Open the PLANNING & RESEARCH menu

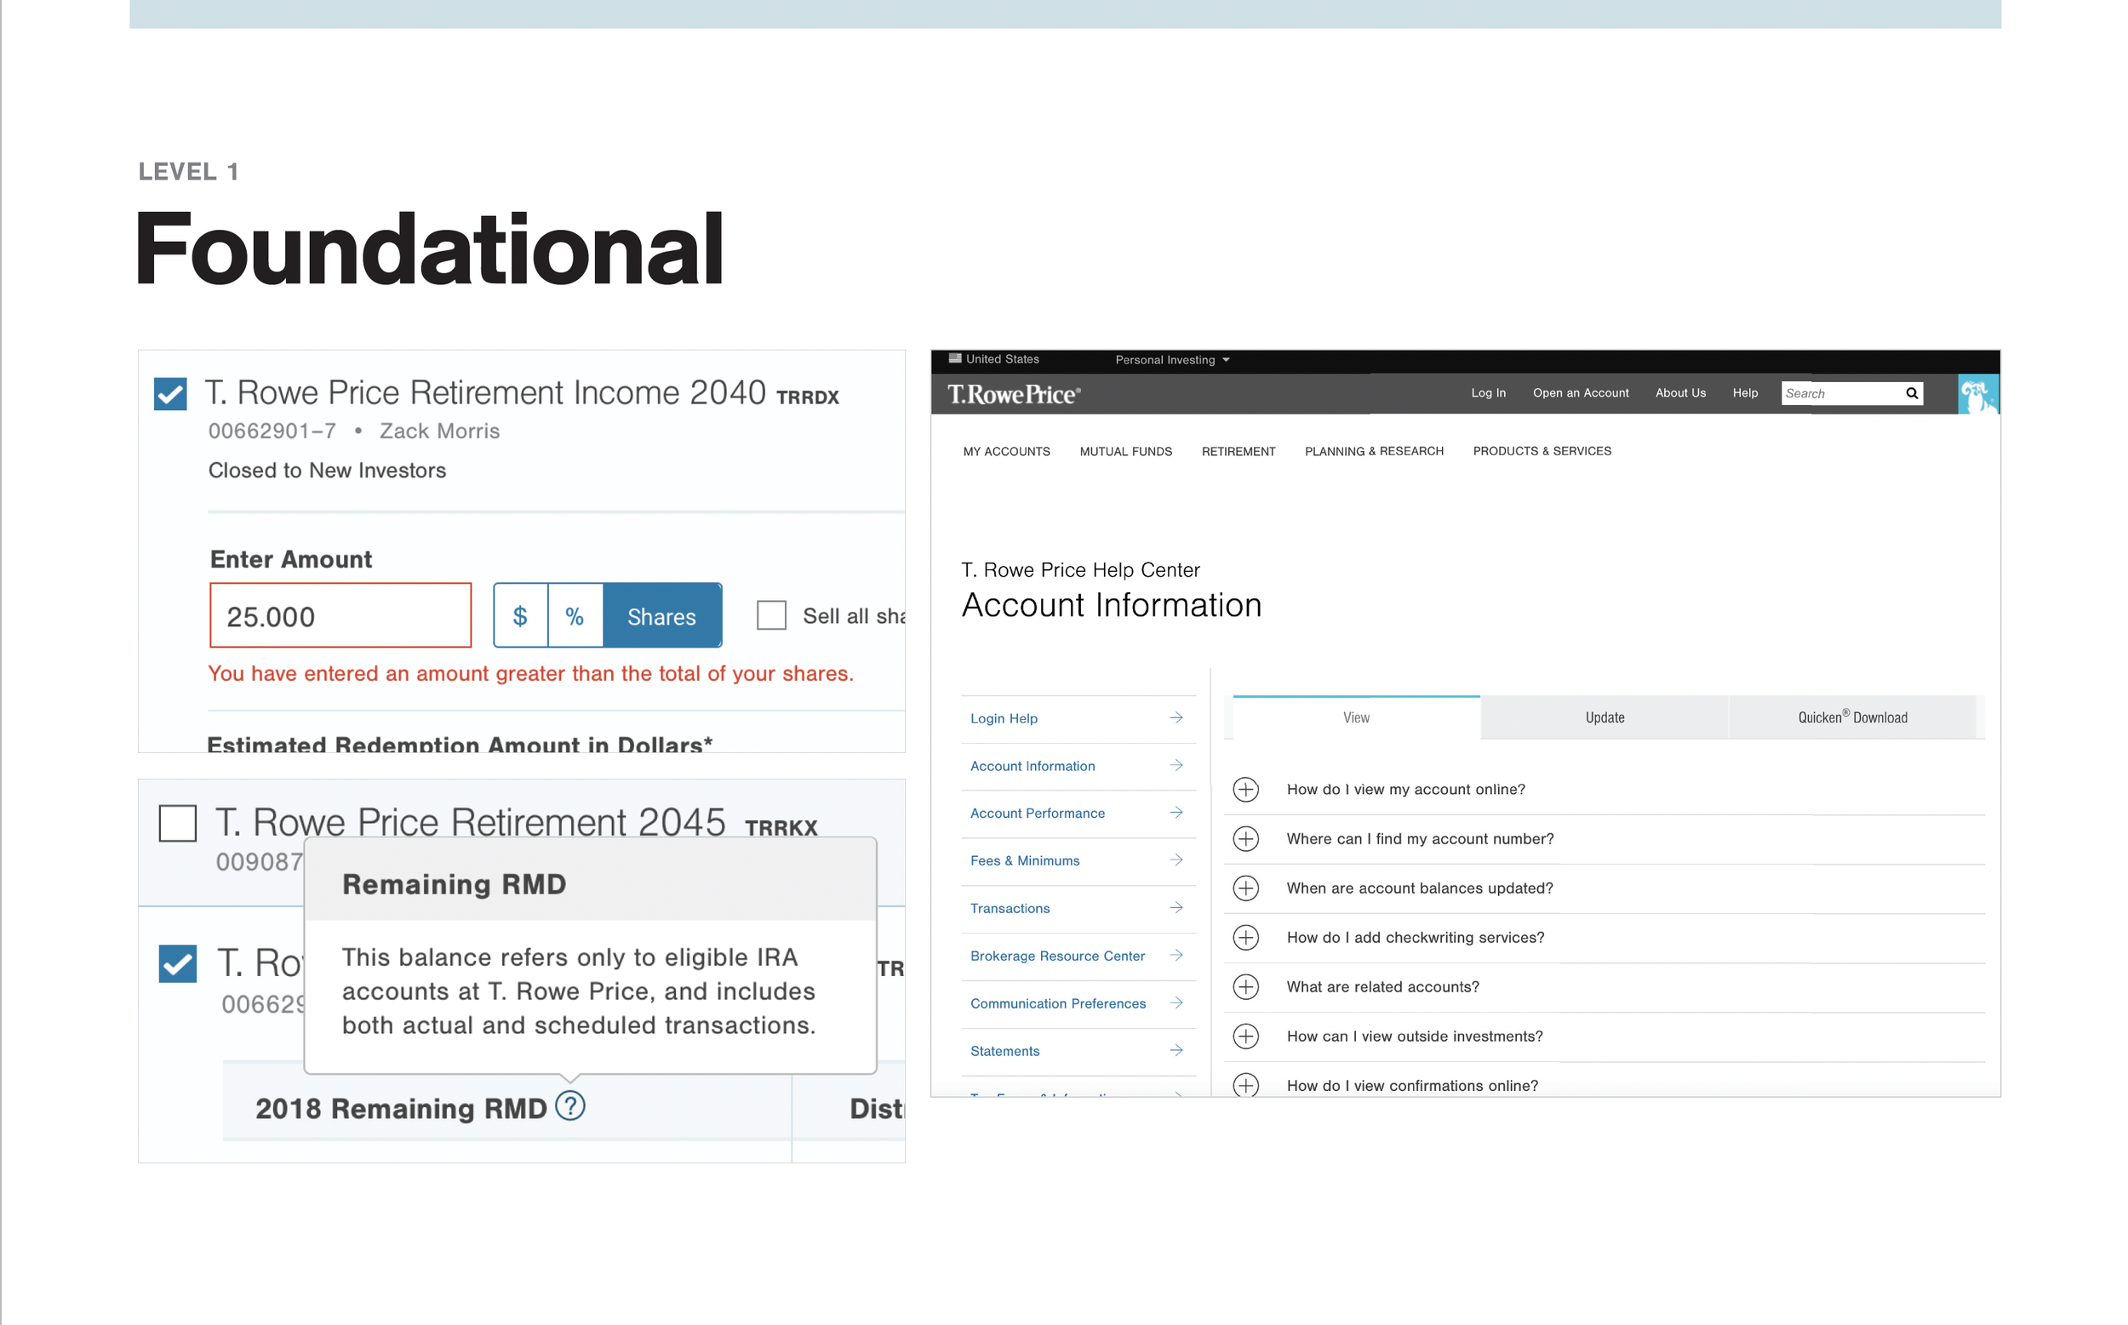pos(1373,451)
